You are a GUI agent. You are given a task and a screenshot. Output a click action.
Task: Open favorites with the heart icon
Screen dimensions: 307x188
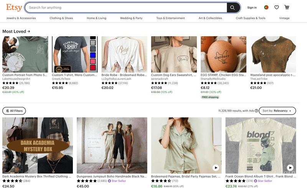(276, 7)
